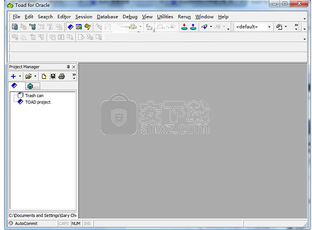Click the yellow gear with pencil icon

(x=87, y=27)
